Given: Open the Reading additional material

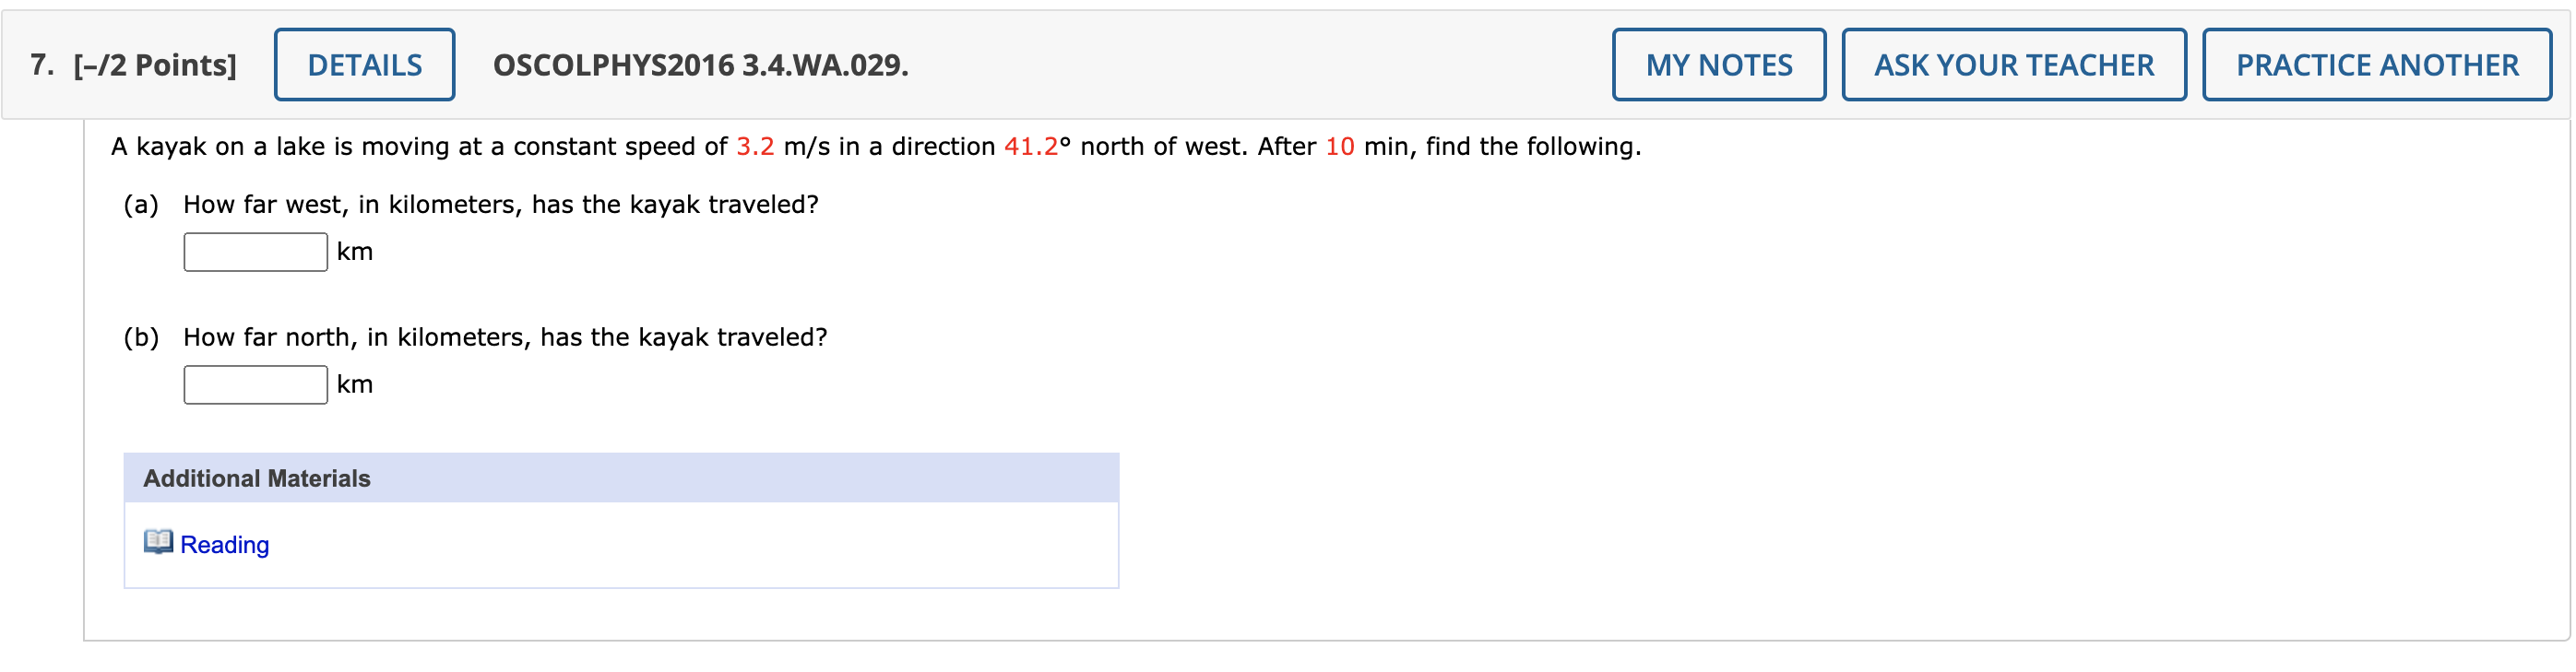Looking at the screenshot, I should pyautogui.click(x=224, y=544).
